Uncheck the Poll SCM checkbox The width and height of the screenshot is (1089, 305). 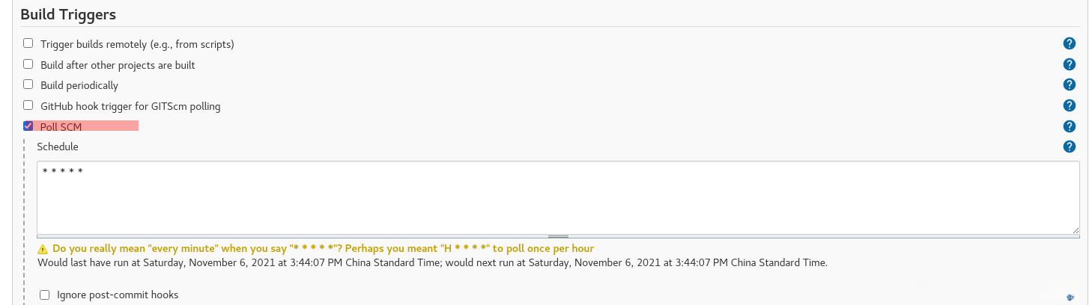28,126
